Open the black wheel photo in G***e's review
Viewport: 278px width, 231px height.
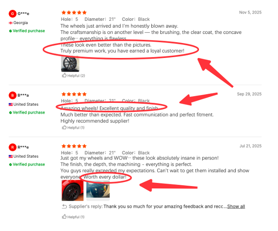pyautogui.click(x=70, y=64)
